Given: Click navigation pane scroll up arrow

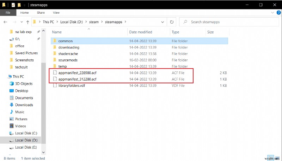Looking at the screenshot, I should click(x=43, y=31).
